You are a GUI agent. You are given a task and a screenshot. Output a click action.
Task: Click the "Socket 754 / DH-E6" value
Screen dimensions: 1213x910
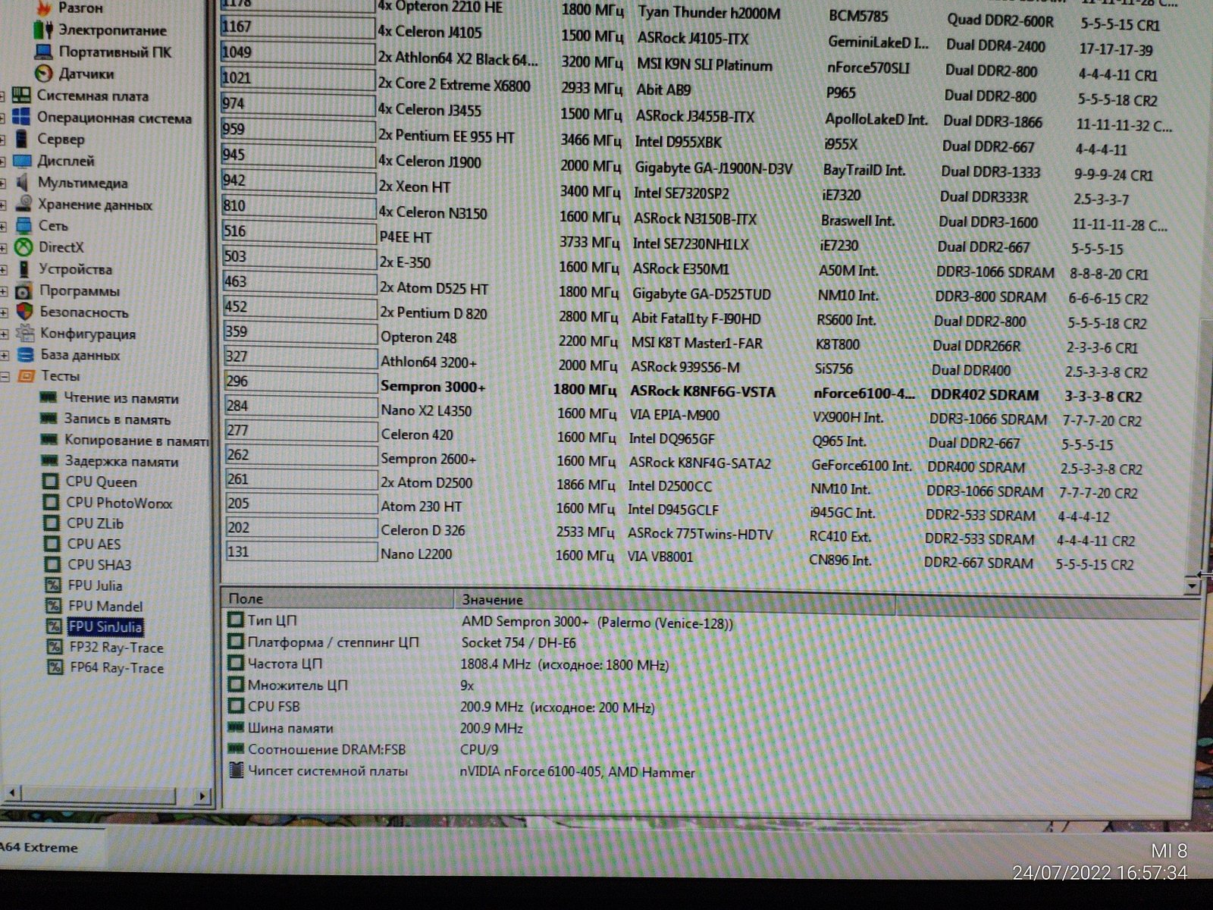pos(519,643)
